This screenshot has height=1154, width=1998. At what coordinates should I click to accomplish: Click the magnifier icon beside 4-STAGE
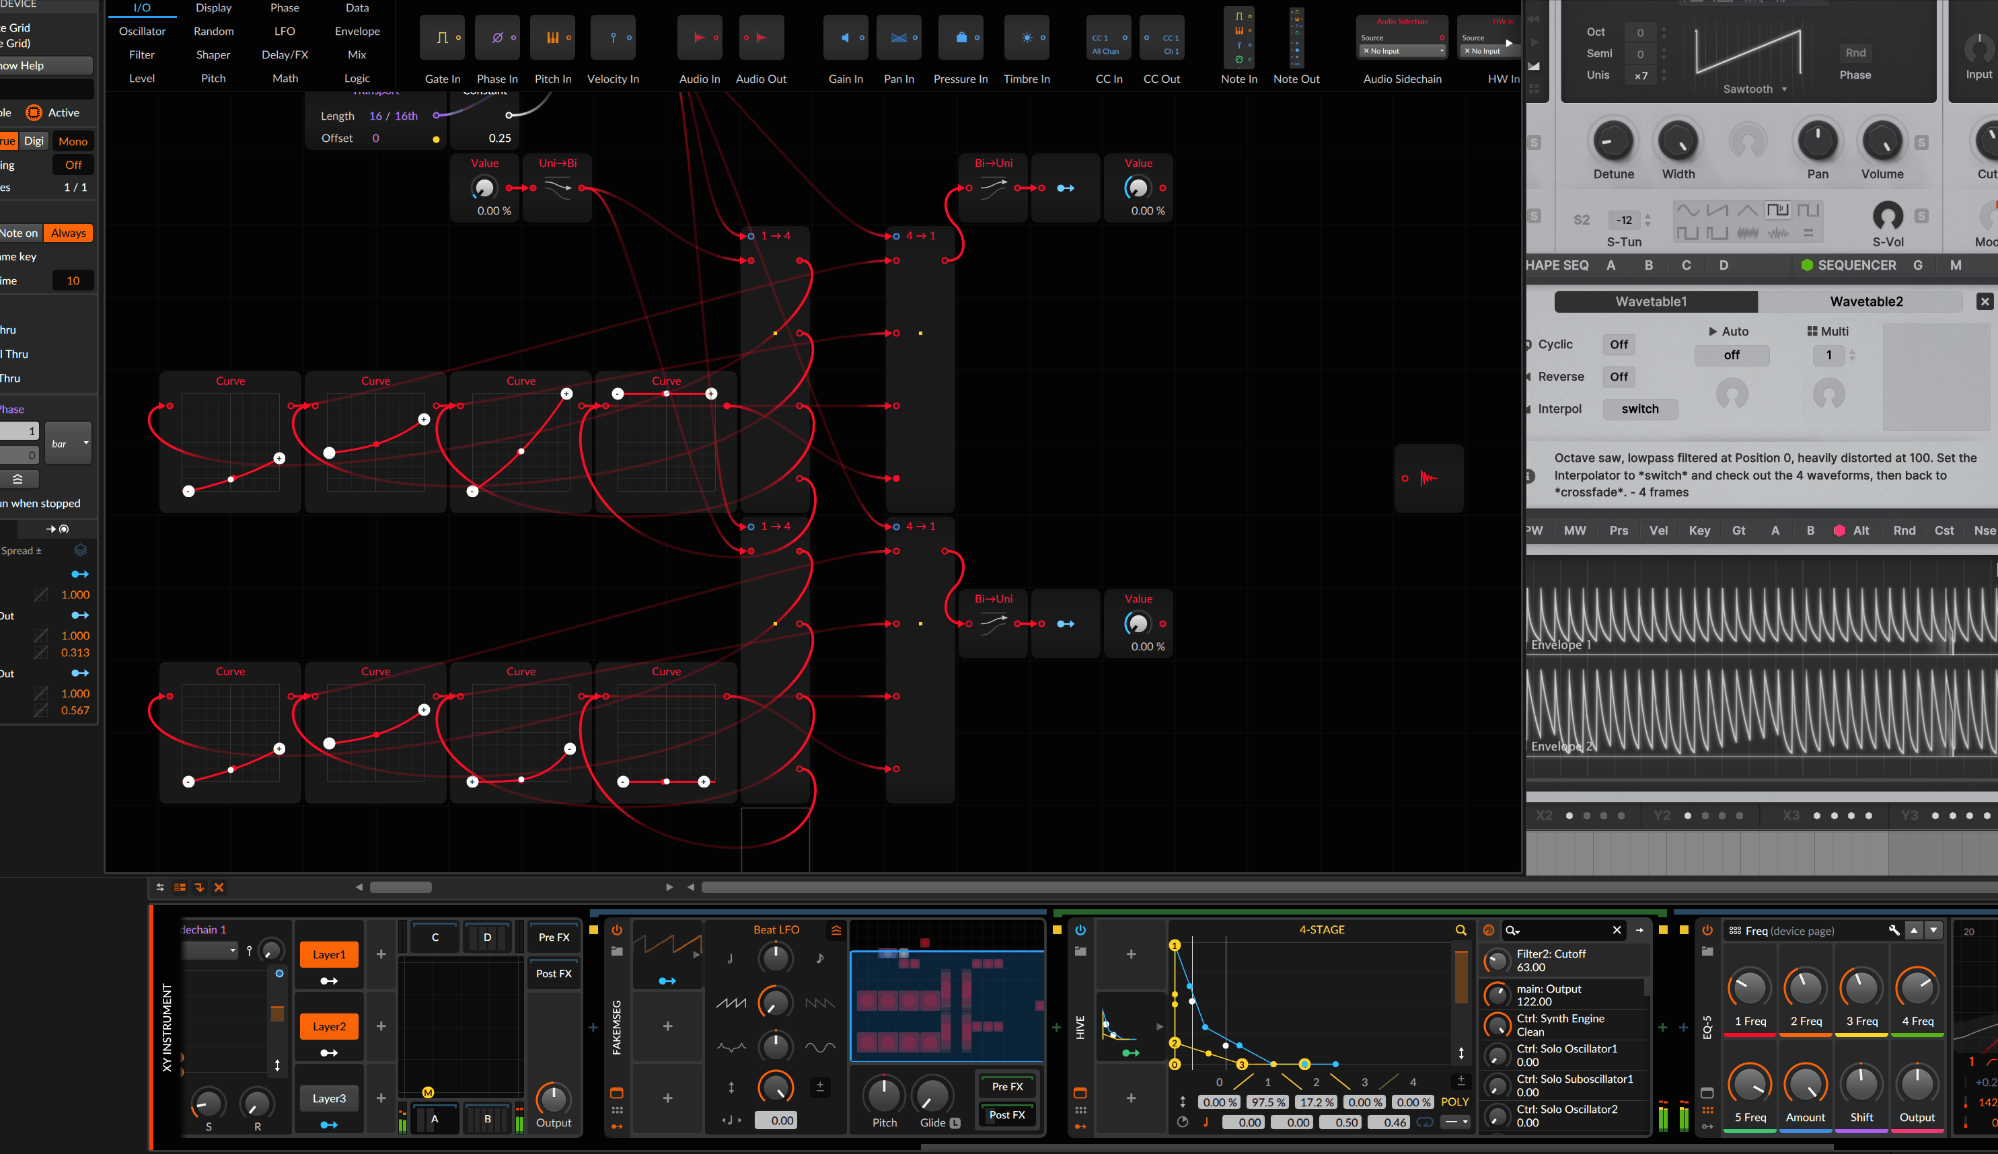(1460, 929)
